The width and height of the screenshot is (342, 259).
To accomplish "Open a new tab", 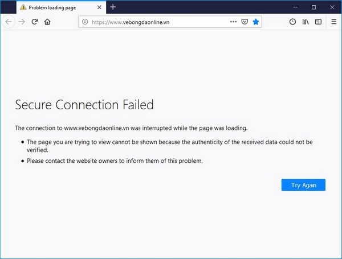I will (x=113, y=7).
